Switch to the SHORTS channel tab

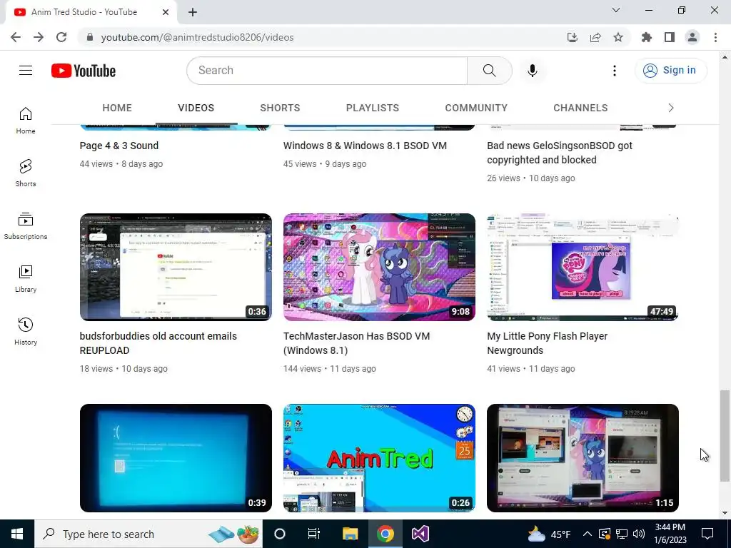280,108
